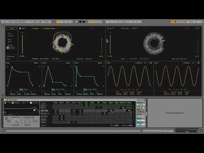The height and width of the screenshot is (153, 204).
Task: Click the Wavetable hot-swap preset icon
Action: pyautogui.click(x=142, y=100)
